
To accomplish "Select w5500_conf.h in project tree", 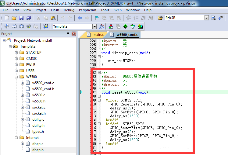I will coord(43,89).
